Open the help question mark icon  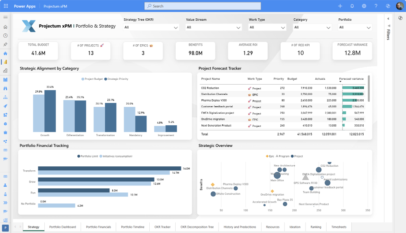[x=375, y=6]
